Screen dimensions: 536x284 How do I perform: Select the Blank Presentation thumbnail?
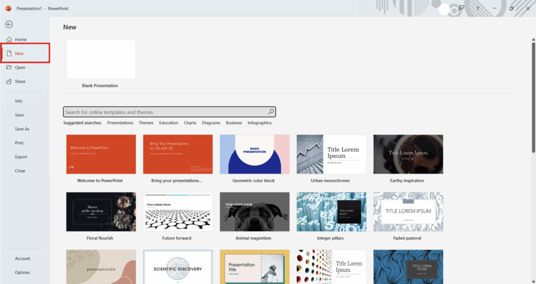101,59
